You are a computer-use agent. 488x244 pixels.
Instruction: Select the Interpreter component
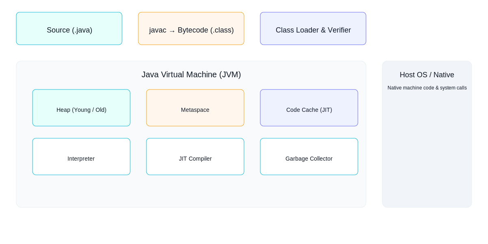point(81,157)
